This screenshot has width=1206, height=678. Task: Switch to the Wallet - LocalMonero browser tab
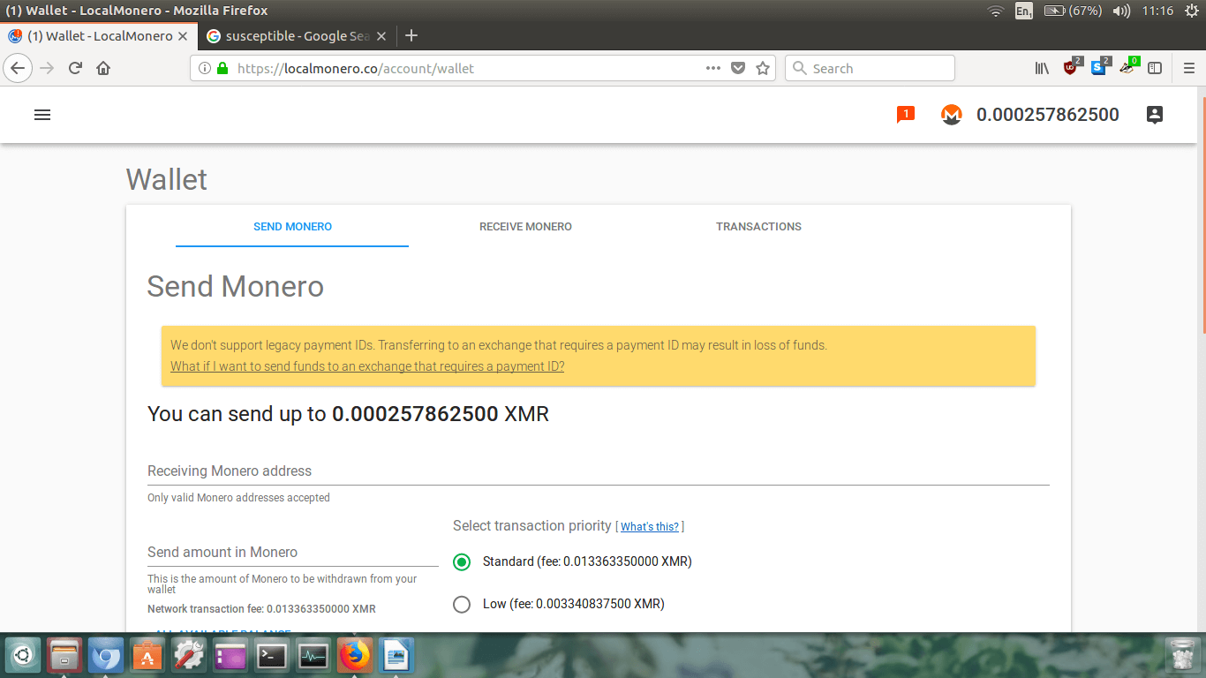(x=99, y=36)
